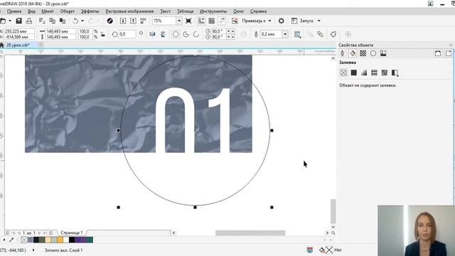Image resolution: width=455 pixels, height=256 pixels.
Task: Click the Cut icon in toolbar
Action: click(x=42, y=21)
